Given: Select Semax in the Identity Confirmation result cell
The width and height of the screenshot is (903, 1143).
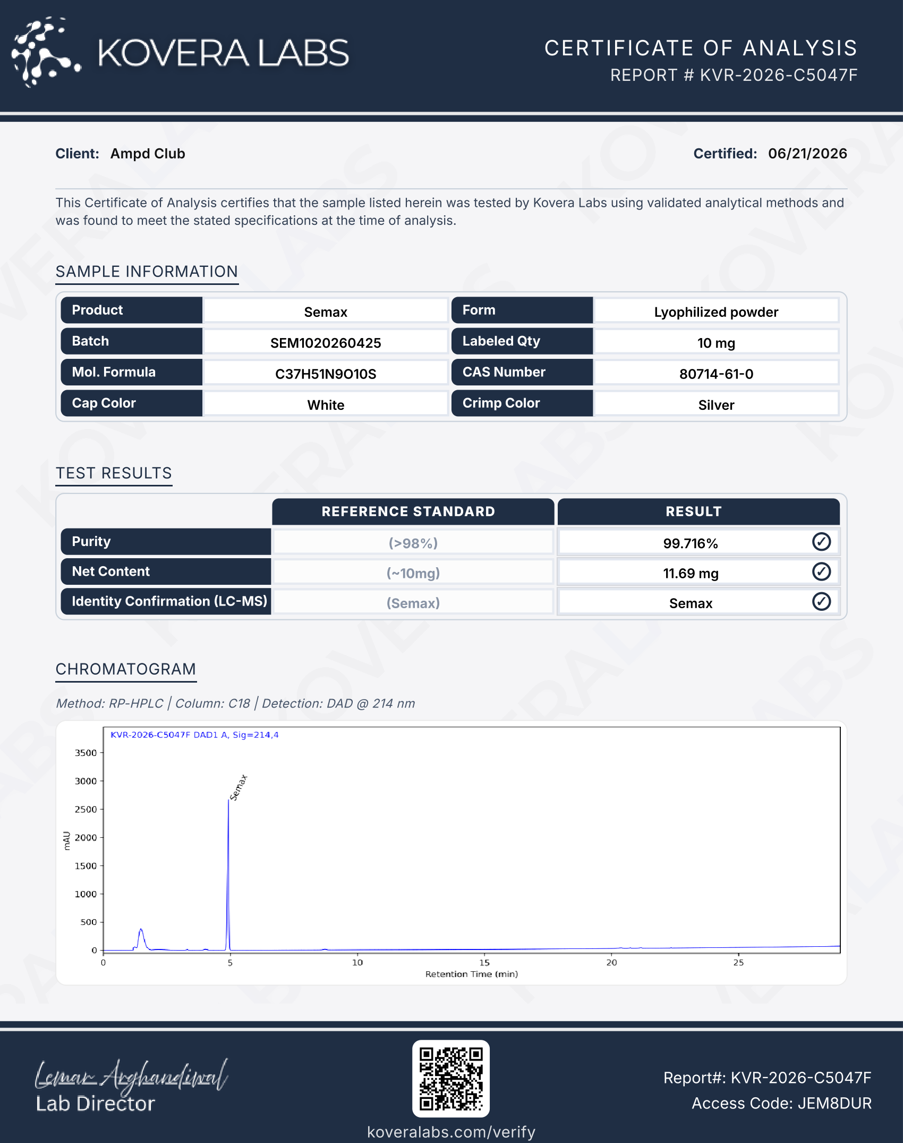Looking at the screenshot, I should coord(691,603).
